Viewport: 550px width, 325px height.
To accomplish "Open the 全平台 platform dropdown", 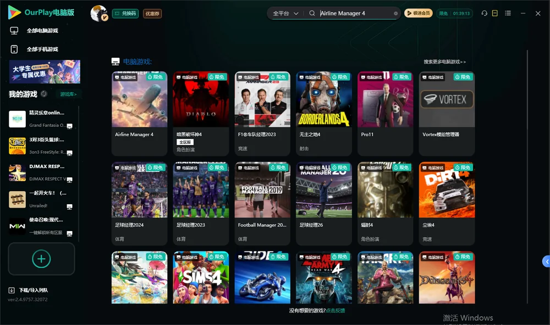I will click(x=285, y=13).
